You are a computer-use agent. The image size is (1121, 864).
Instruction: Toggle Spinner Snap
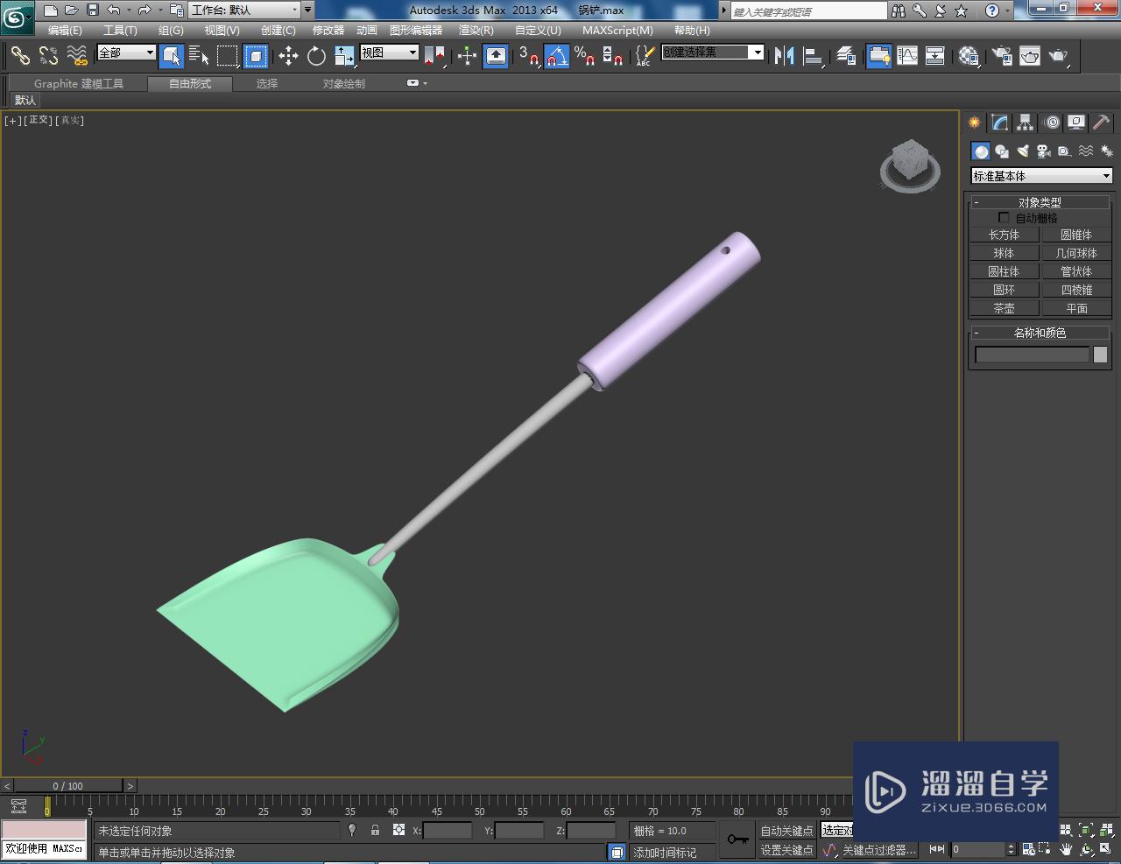click(613, 56)
